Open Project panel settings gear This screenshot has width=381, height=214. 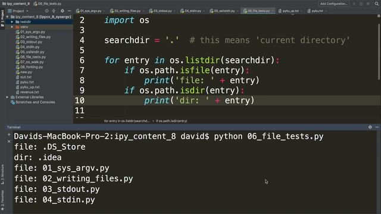tap(63, 11)
